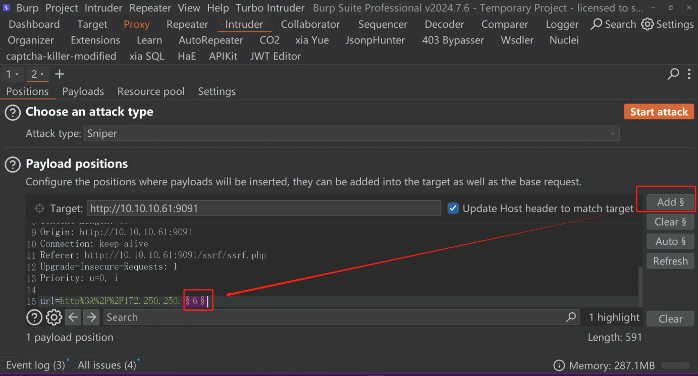This screenshot has width=698, height=376.
Task: Click the Auto § button
Action: 670,242
